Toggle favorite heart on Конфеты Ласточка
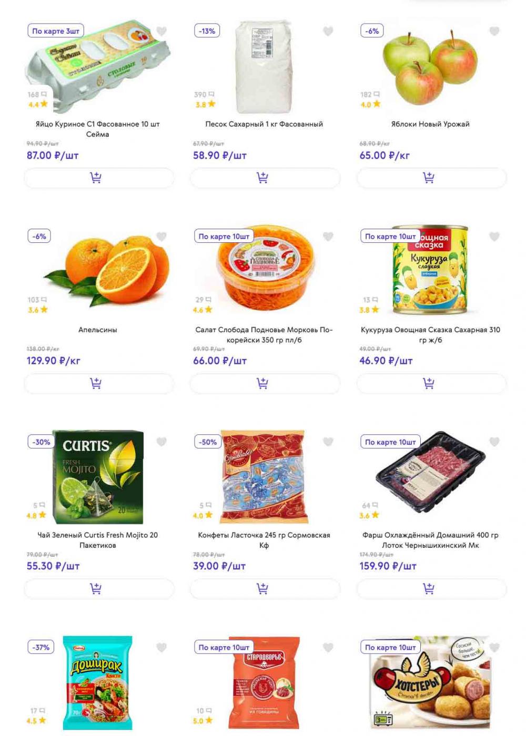The width and height of the screenshot is (526, 736). tap(328, 442)
